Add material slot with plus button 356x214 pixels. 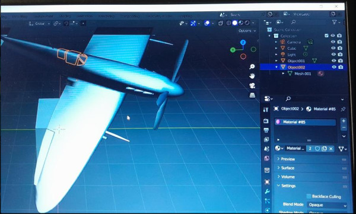click(x=344, y=121)
